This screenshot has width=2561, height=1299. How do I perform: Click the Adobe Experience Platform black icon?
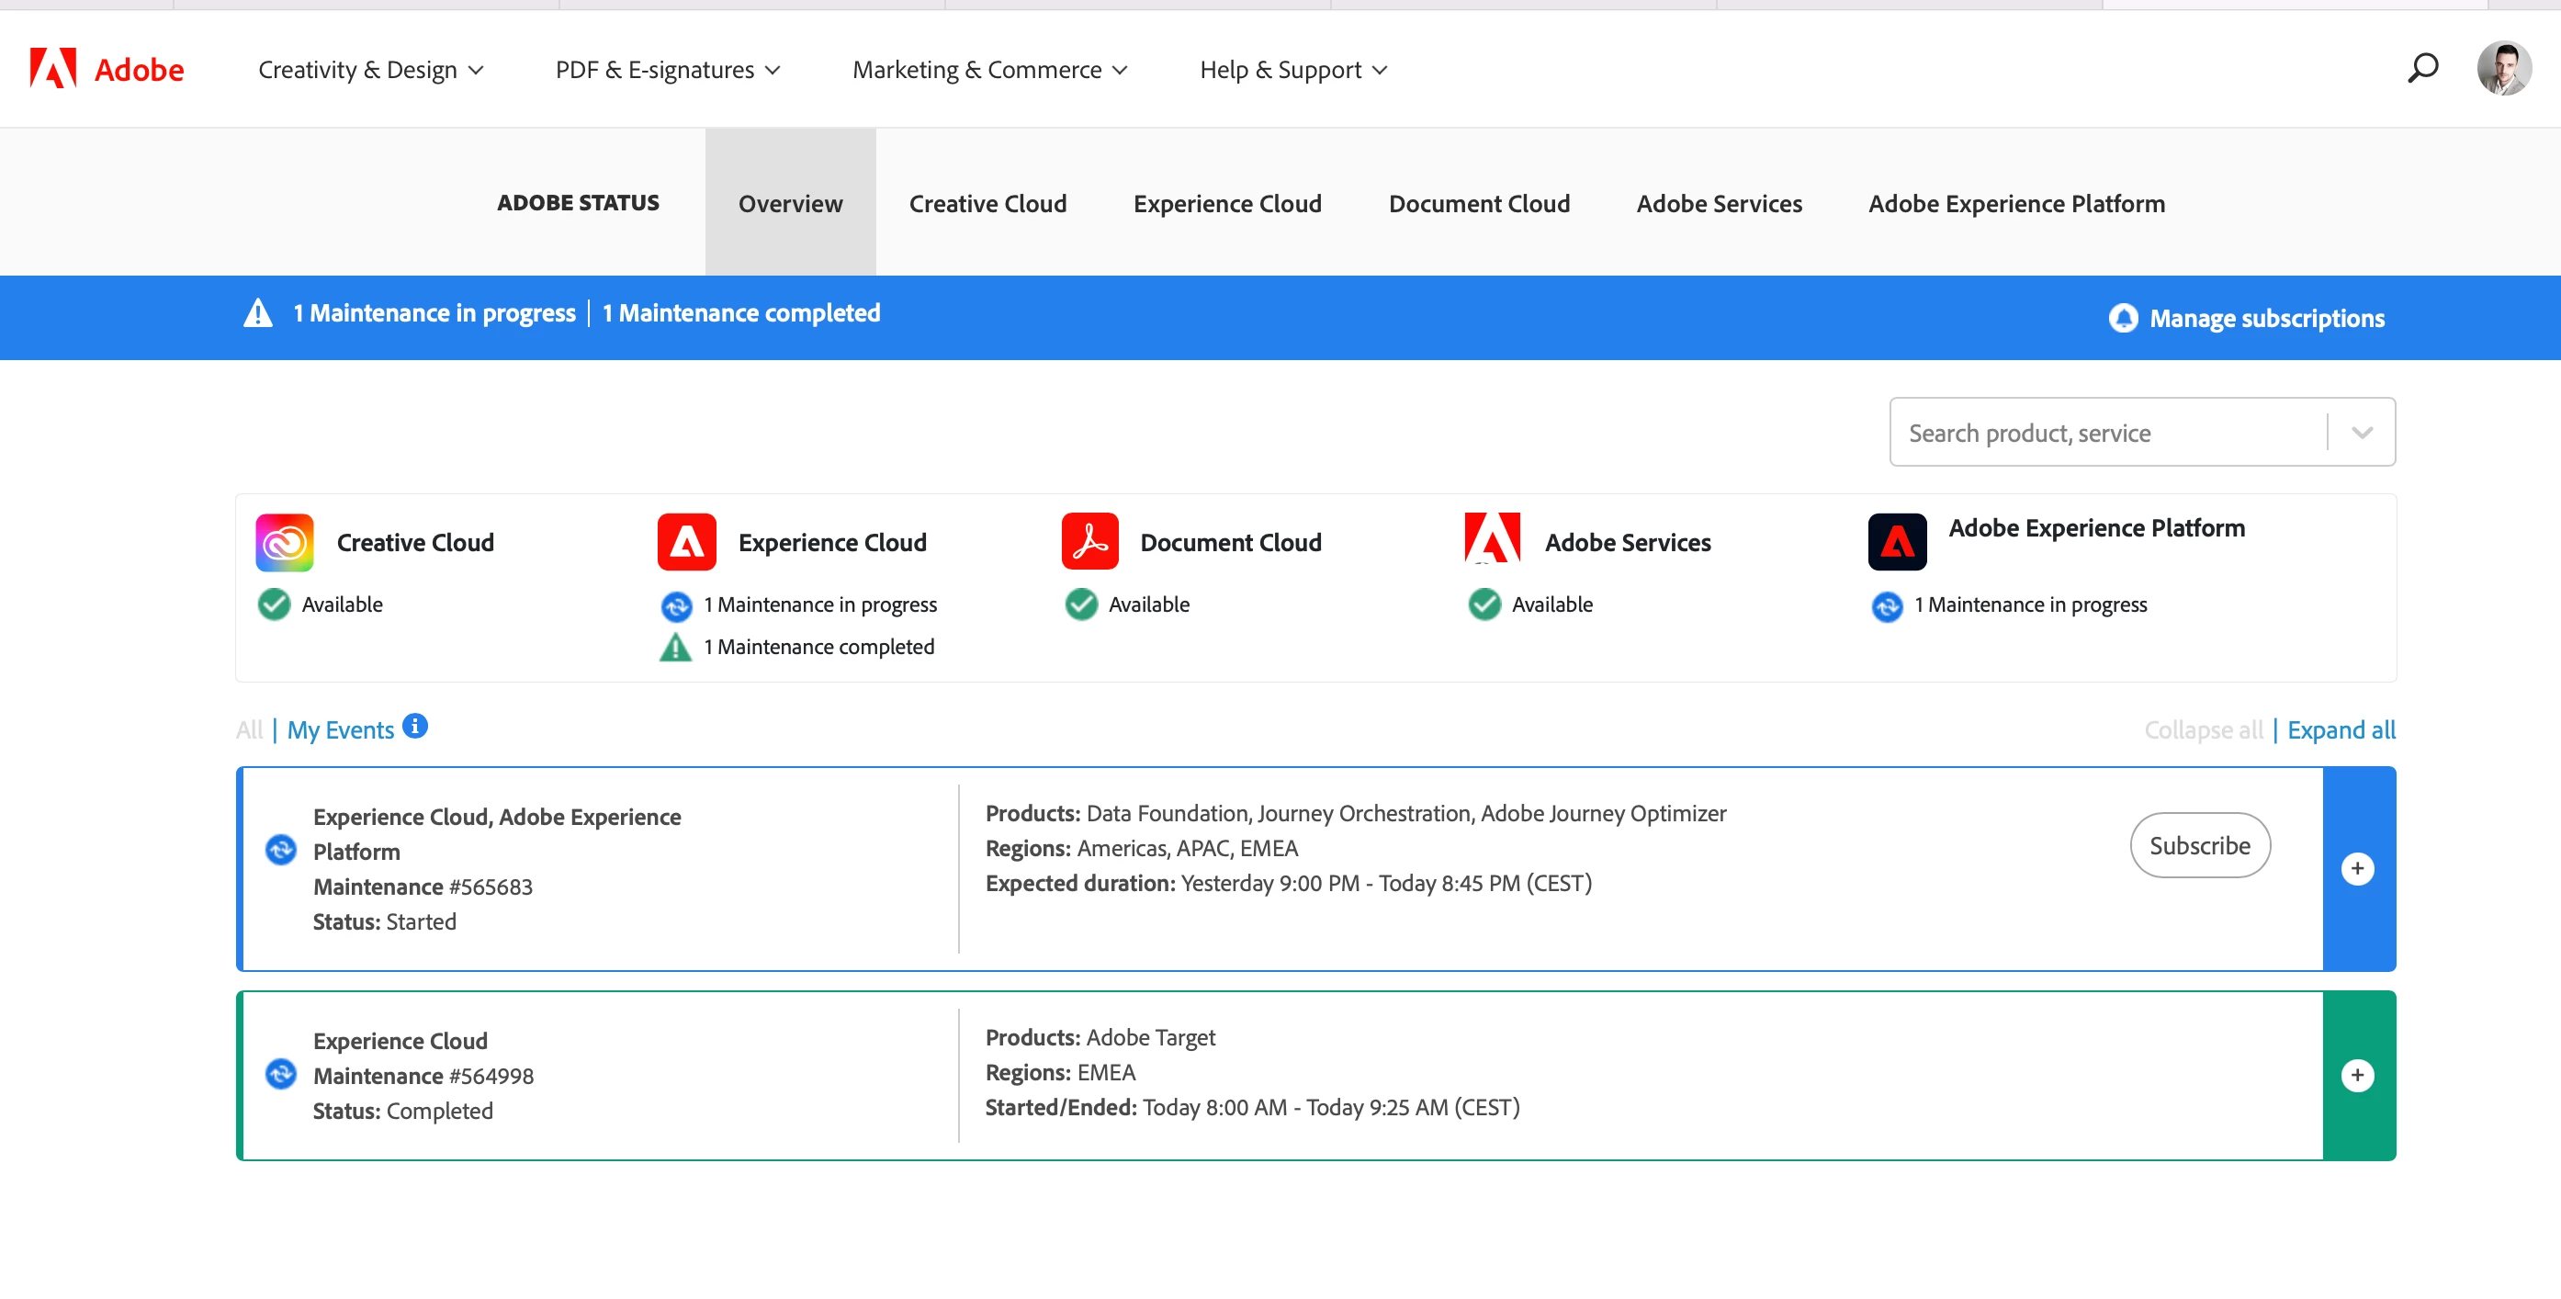tap(1897, 542)
